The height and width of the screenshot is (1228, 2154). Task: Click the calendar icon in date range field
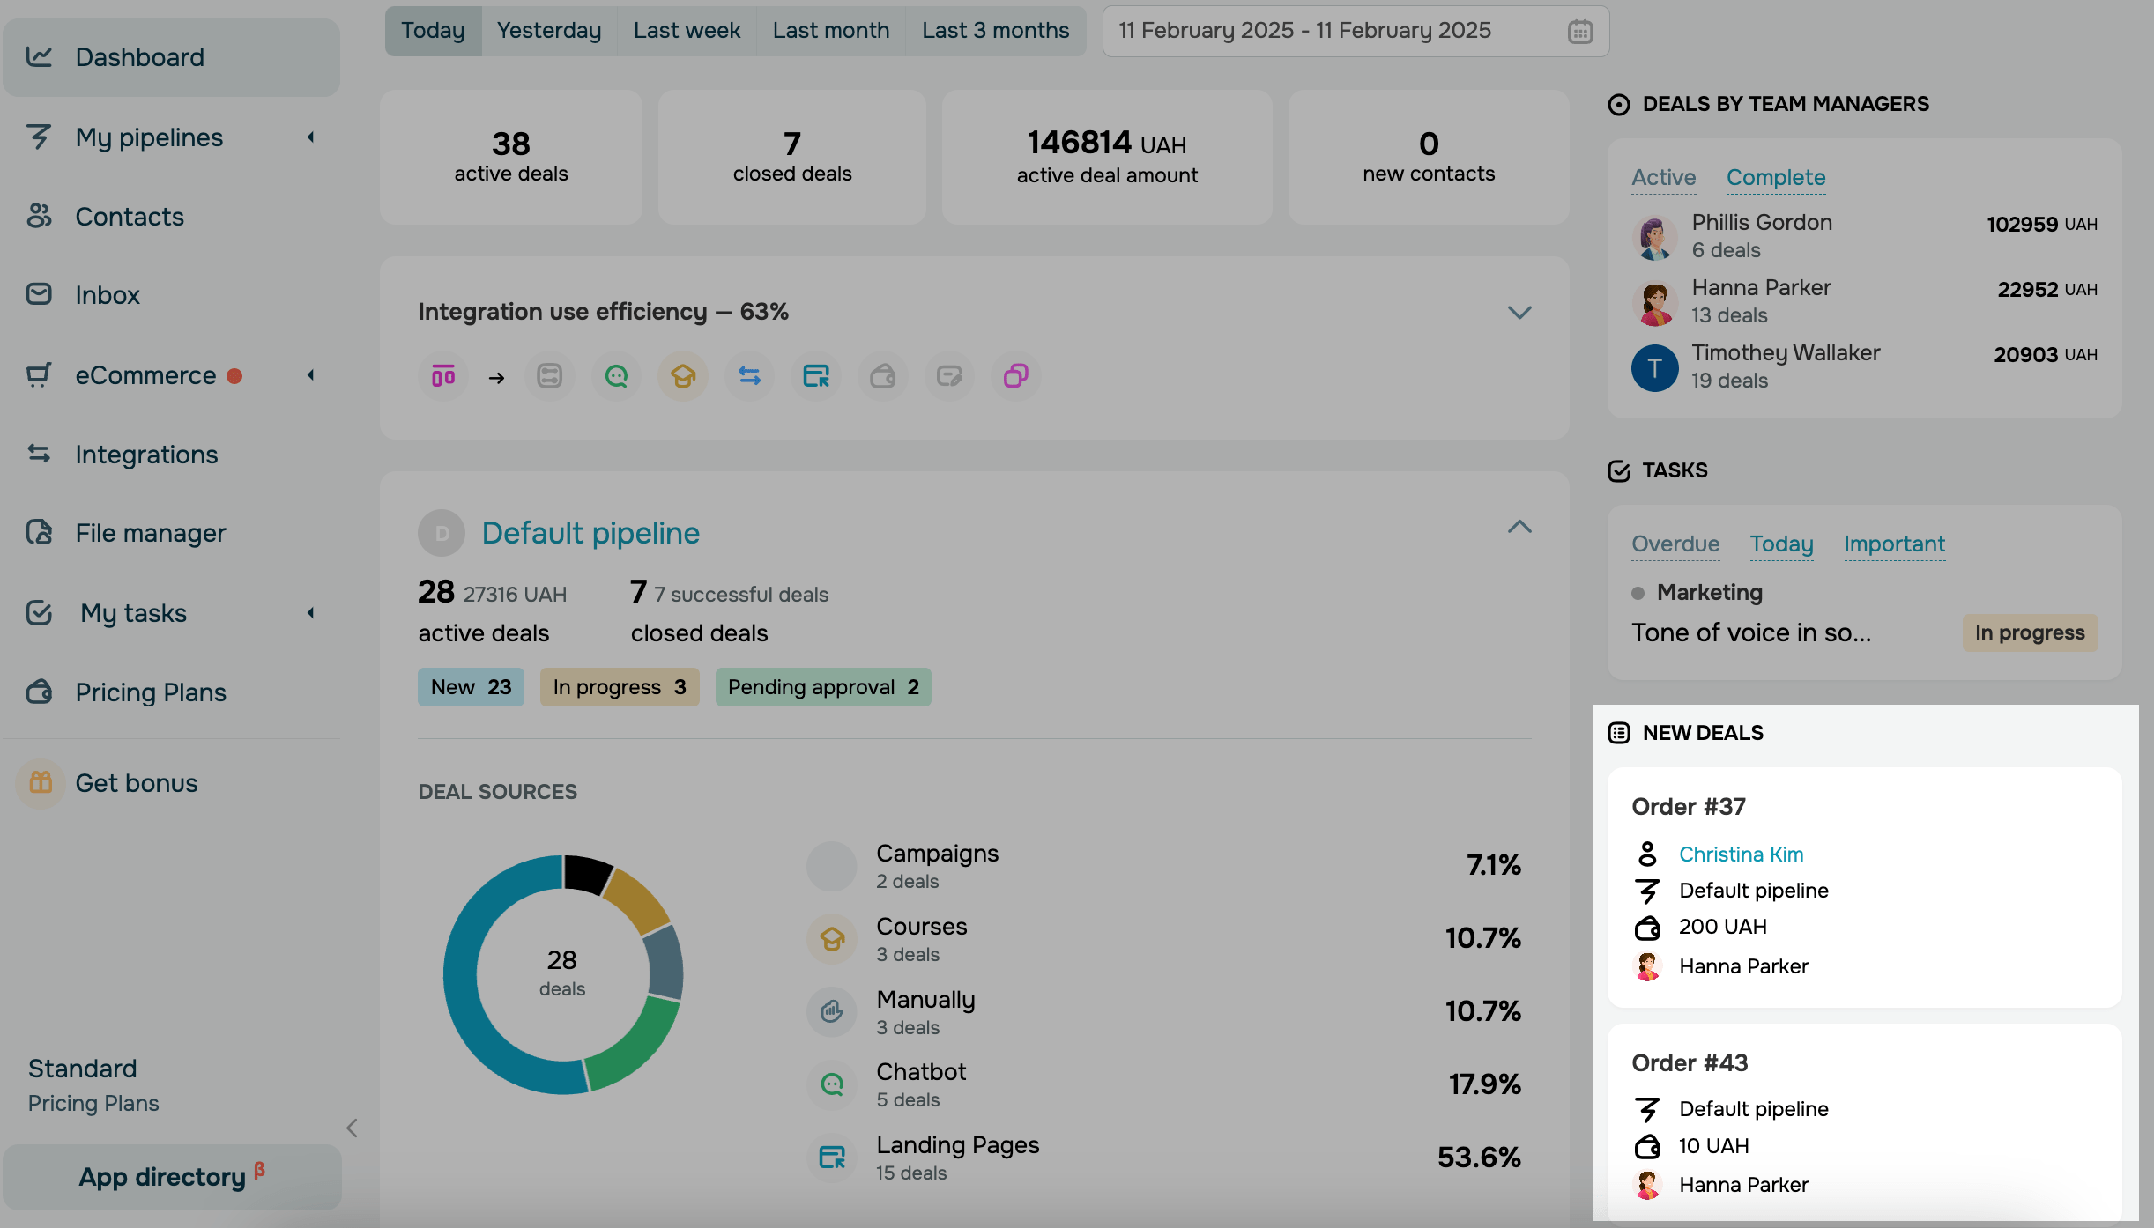(1580, 32)
